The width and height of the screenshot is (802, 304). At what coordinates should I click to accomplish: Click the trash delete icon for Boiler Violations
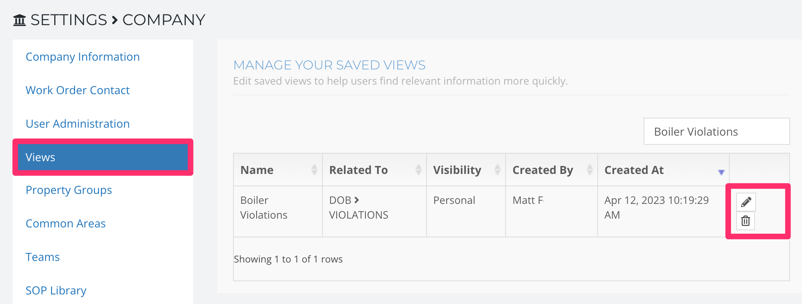click(x=745, y=221)
